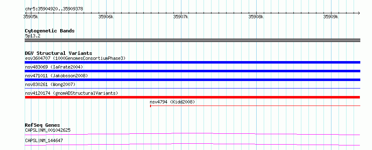372x150 pixels.
Task: Click the 5p13.2 cytogenetic band label
Action: (x=32, y=36)
